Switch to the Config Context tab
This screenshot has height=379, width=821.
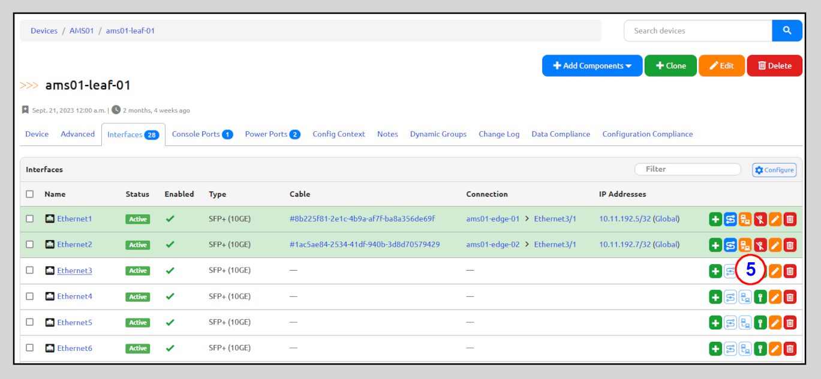(x=338, y=134)
